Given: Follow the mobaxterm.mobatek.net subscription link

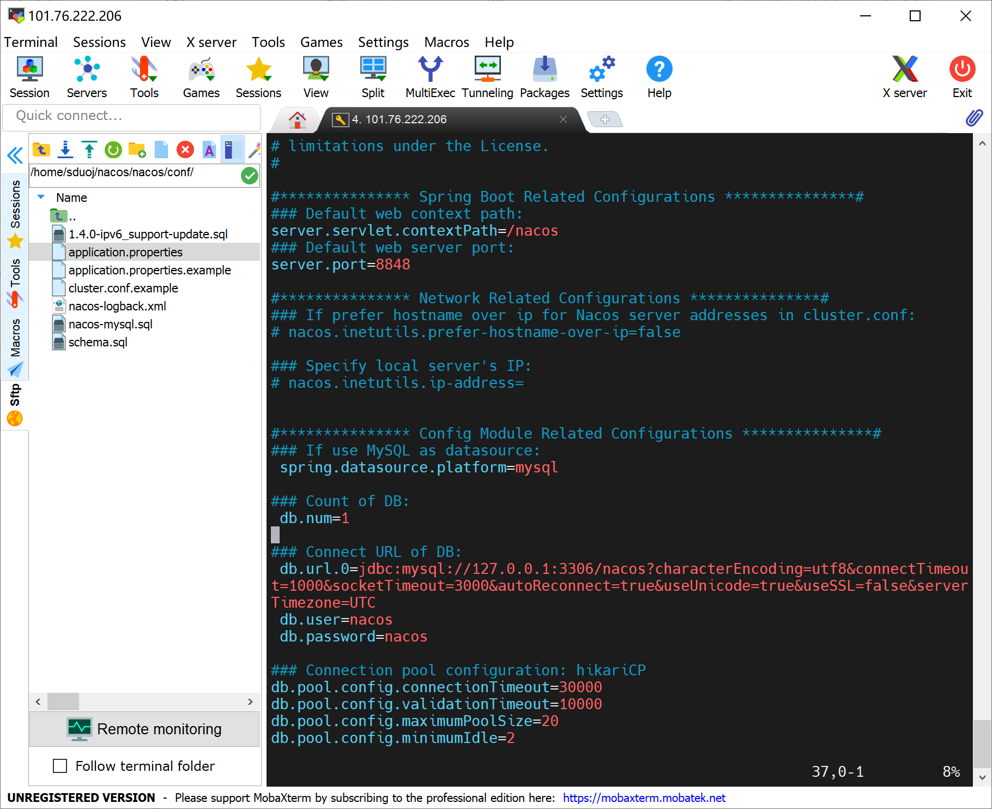Looking at the screenshot, I should pyautogui.click(x=644, y=797).
